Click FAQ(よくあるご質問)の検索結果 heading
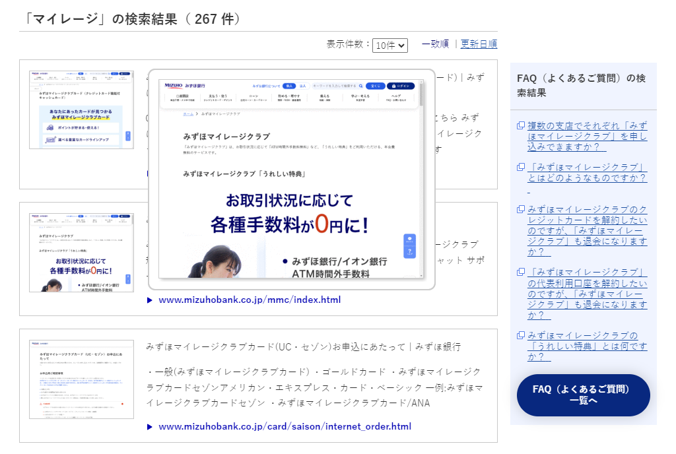 pos(581,85)
